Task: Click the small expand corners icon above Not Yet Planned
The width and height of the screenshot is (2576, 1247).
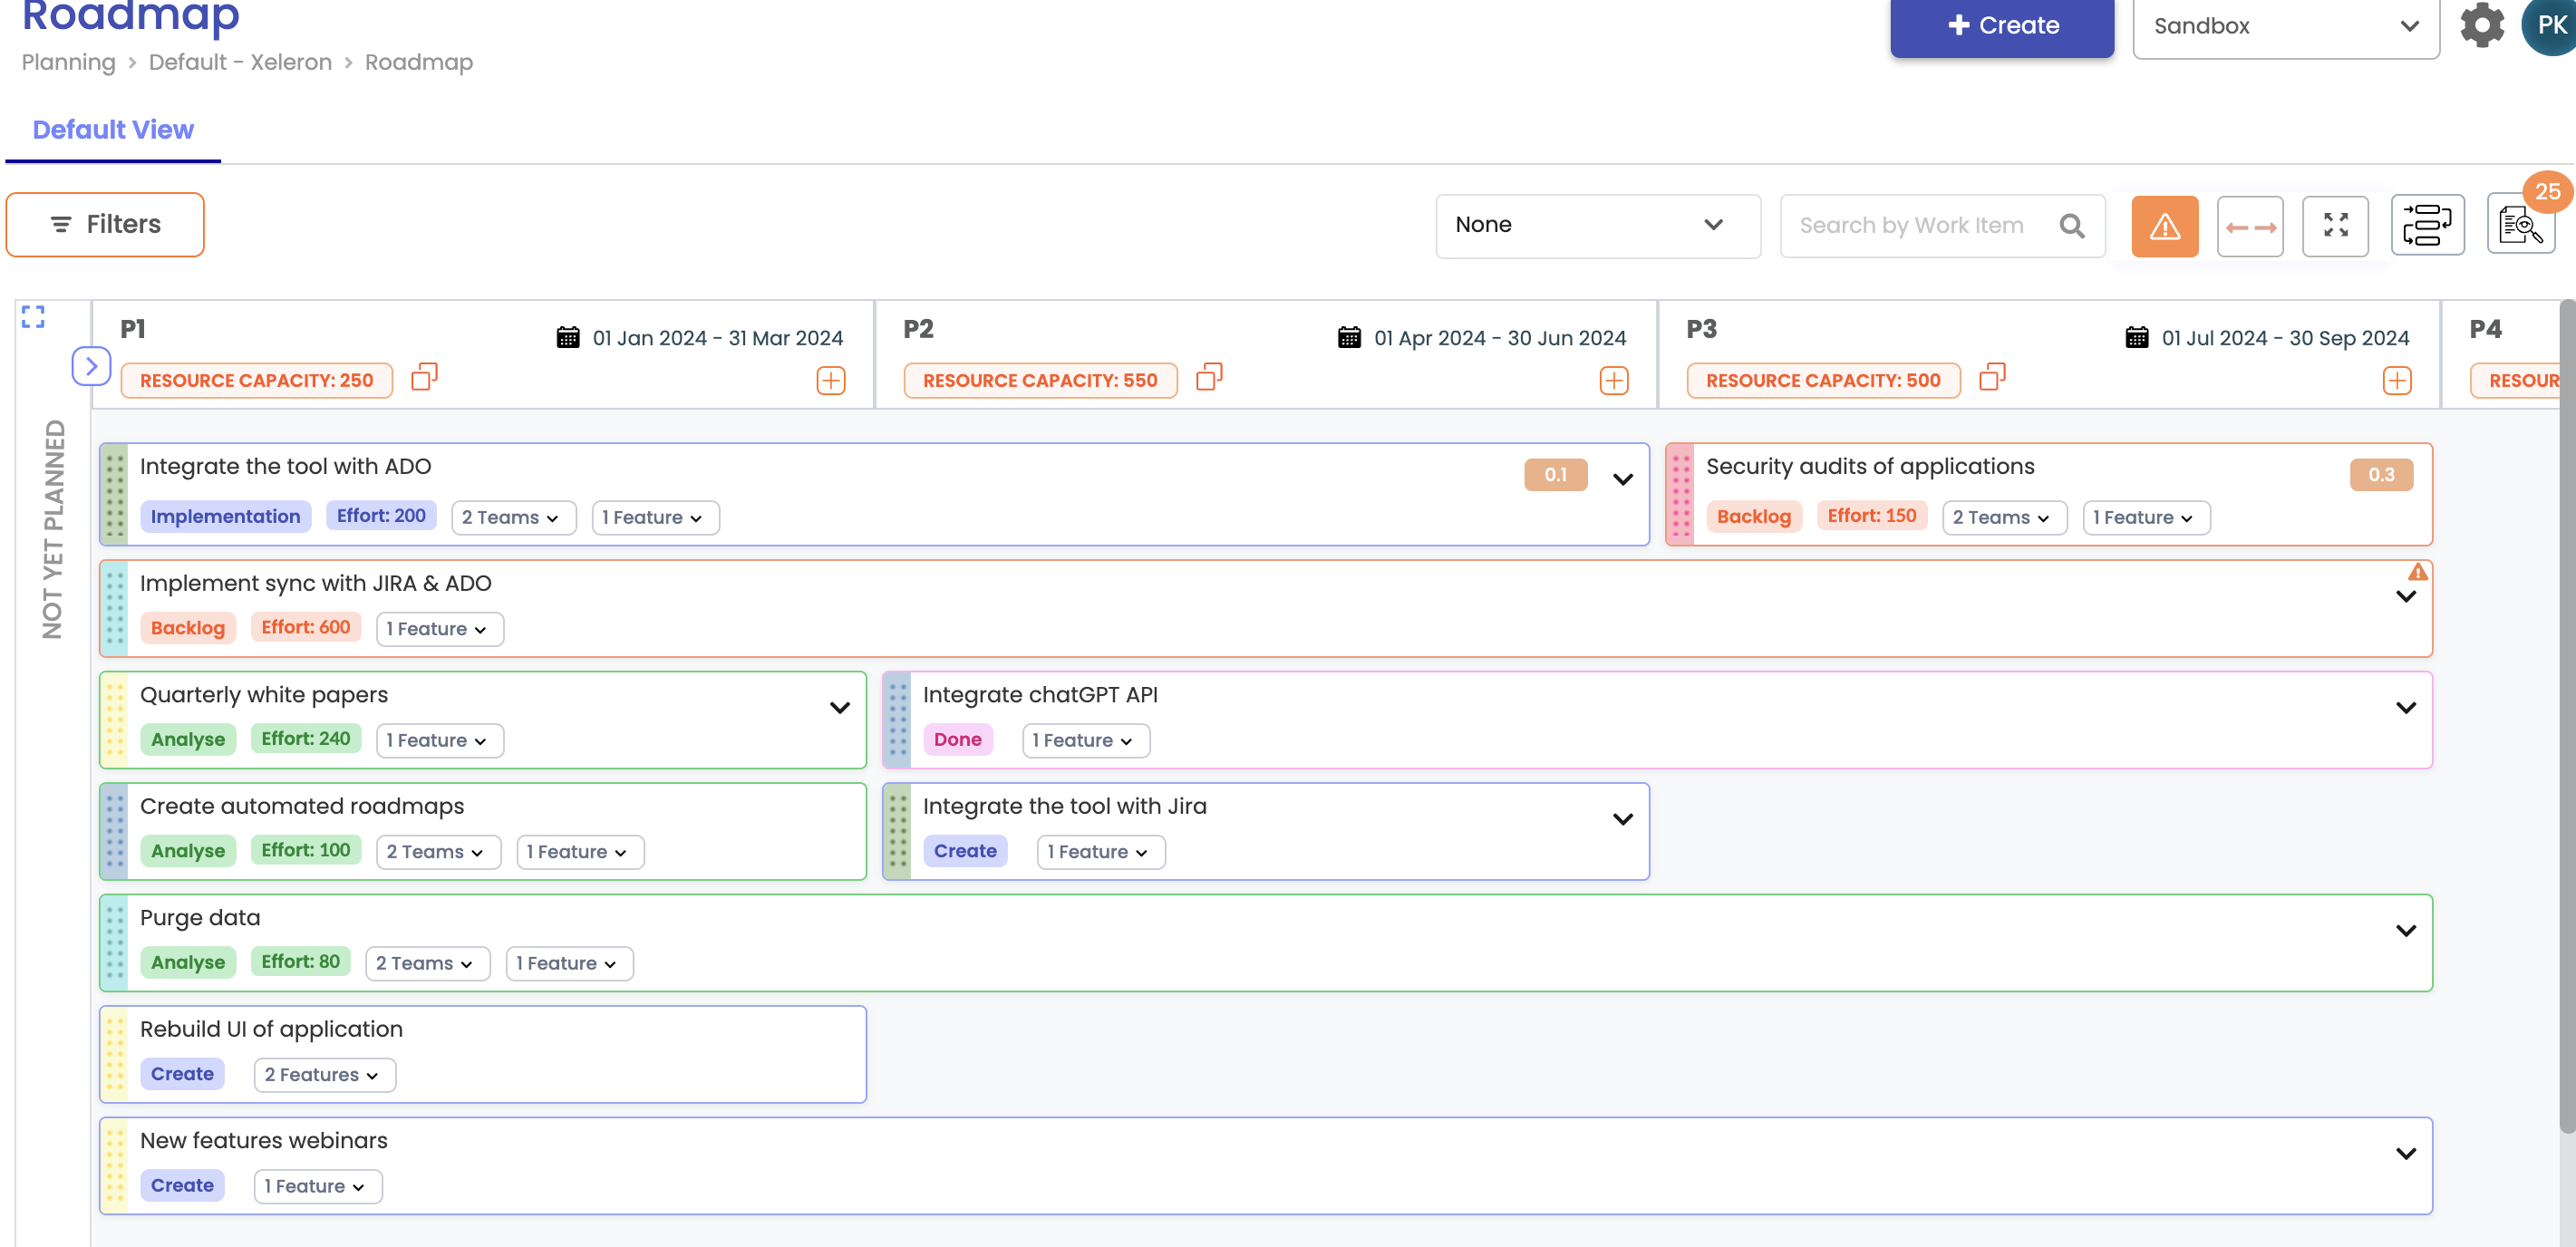Action: coord(33,317)
